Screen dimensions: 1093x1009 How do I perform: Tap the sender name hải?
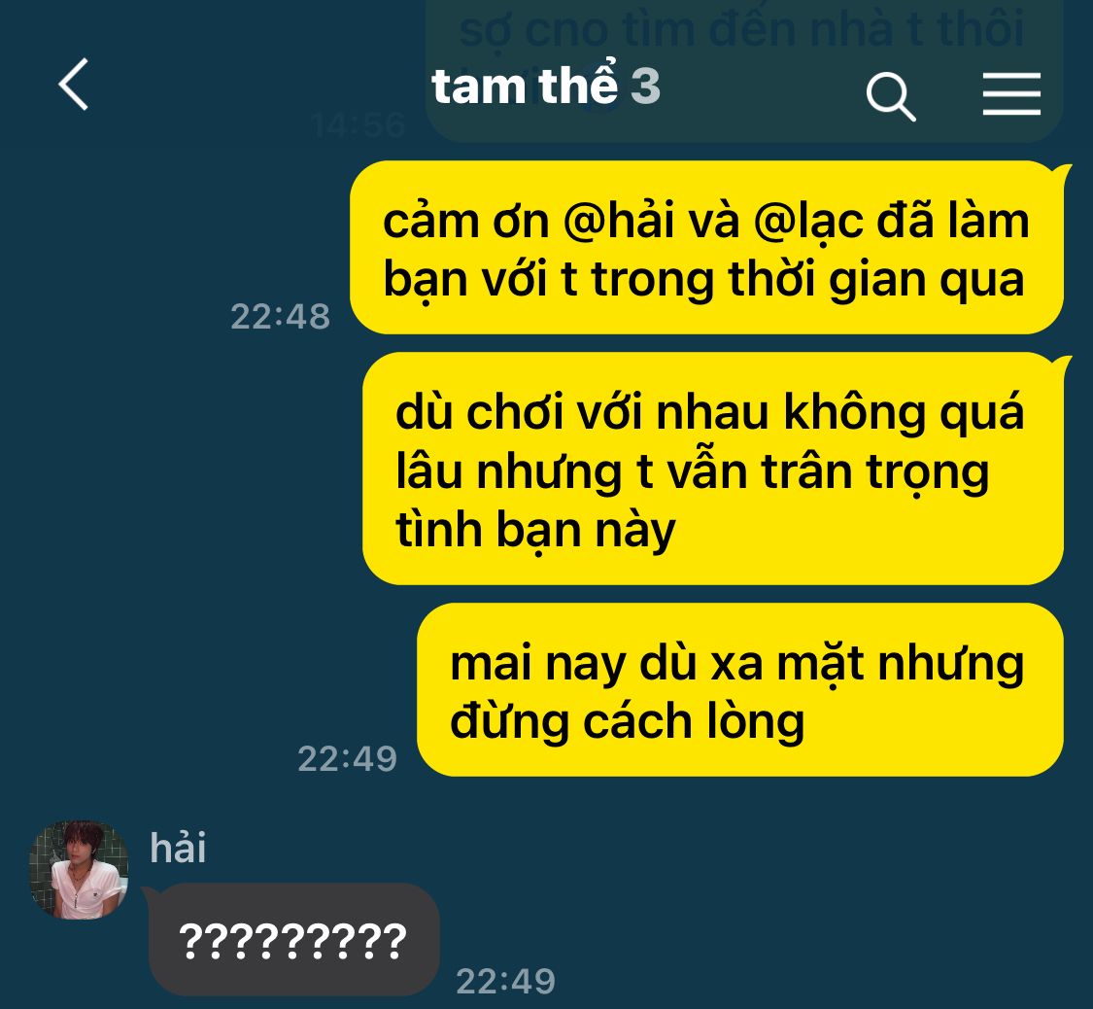[178, 848]
